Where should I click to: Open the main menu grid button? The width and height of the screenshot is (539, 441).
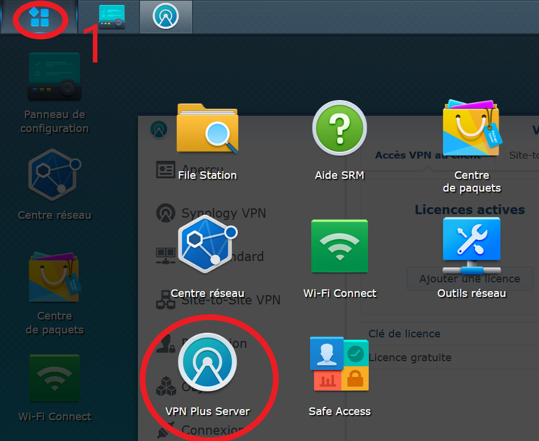(39, 17)
